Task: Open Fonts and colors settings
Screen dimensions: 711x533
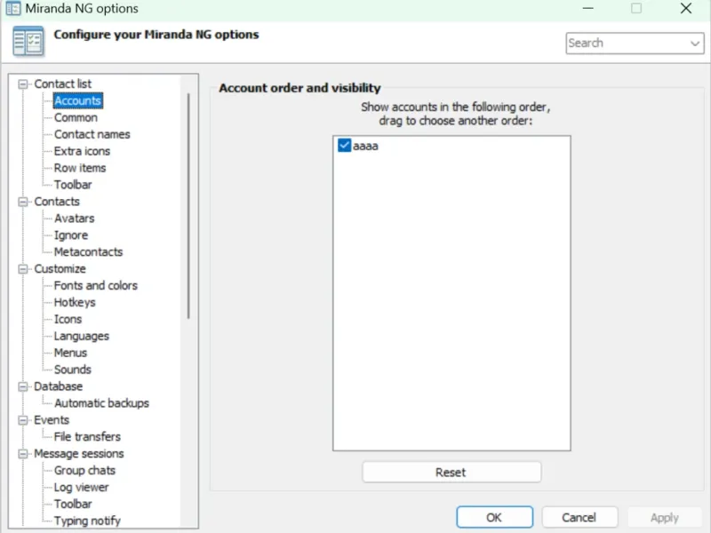Action: tap(96, 285)
